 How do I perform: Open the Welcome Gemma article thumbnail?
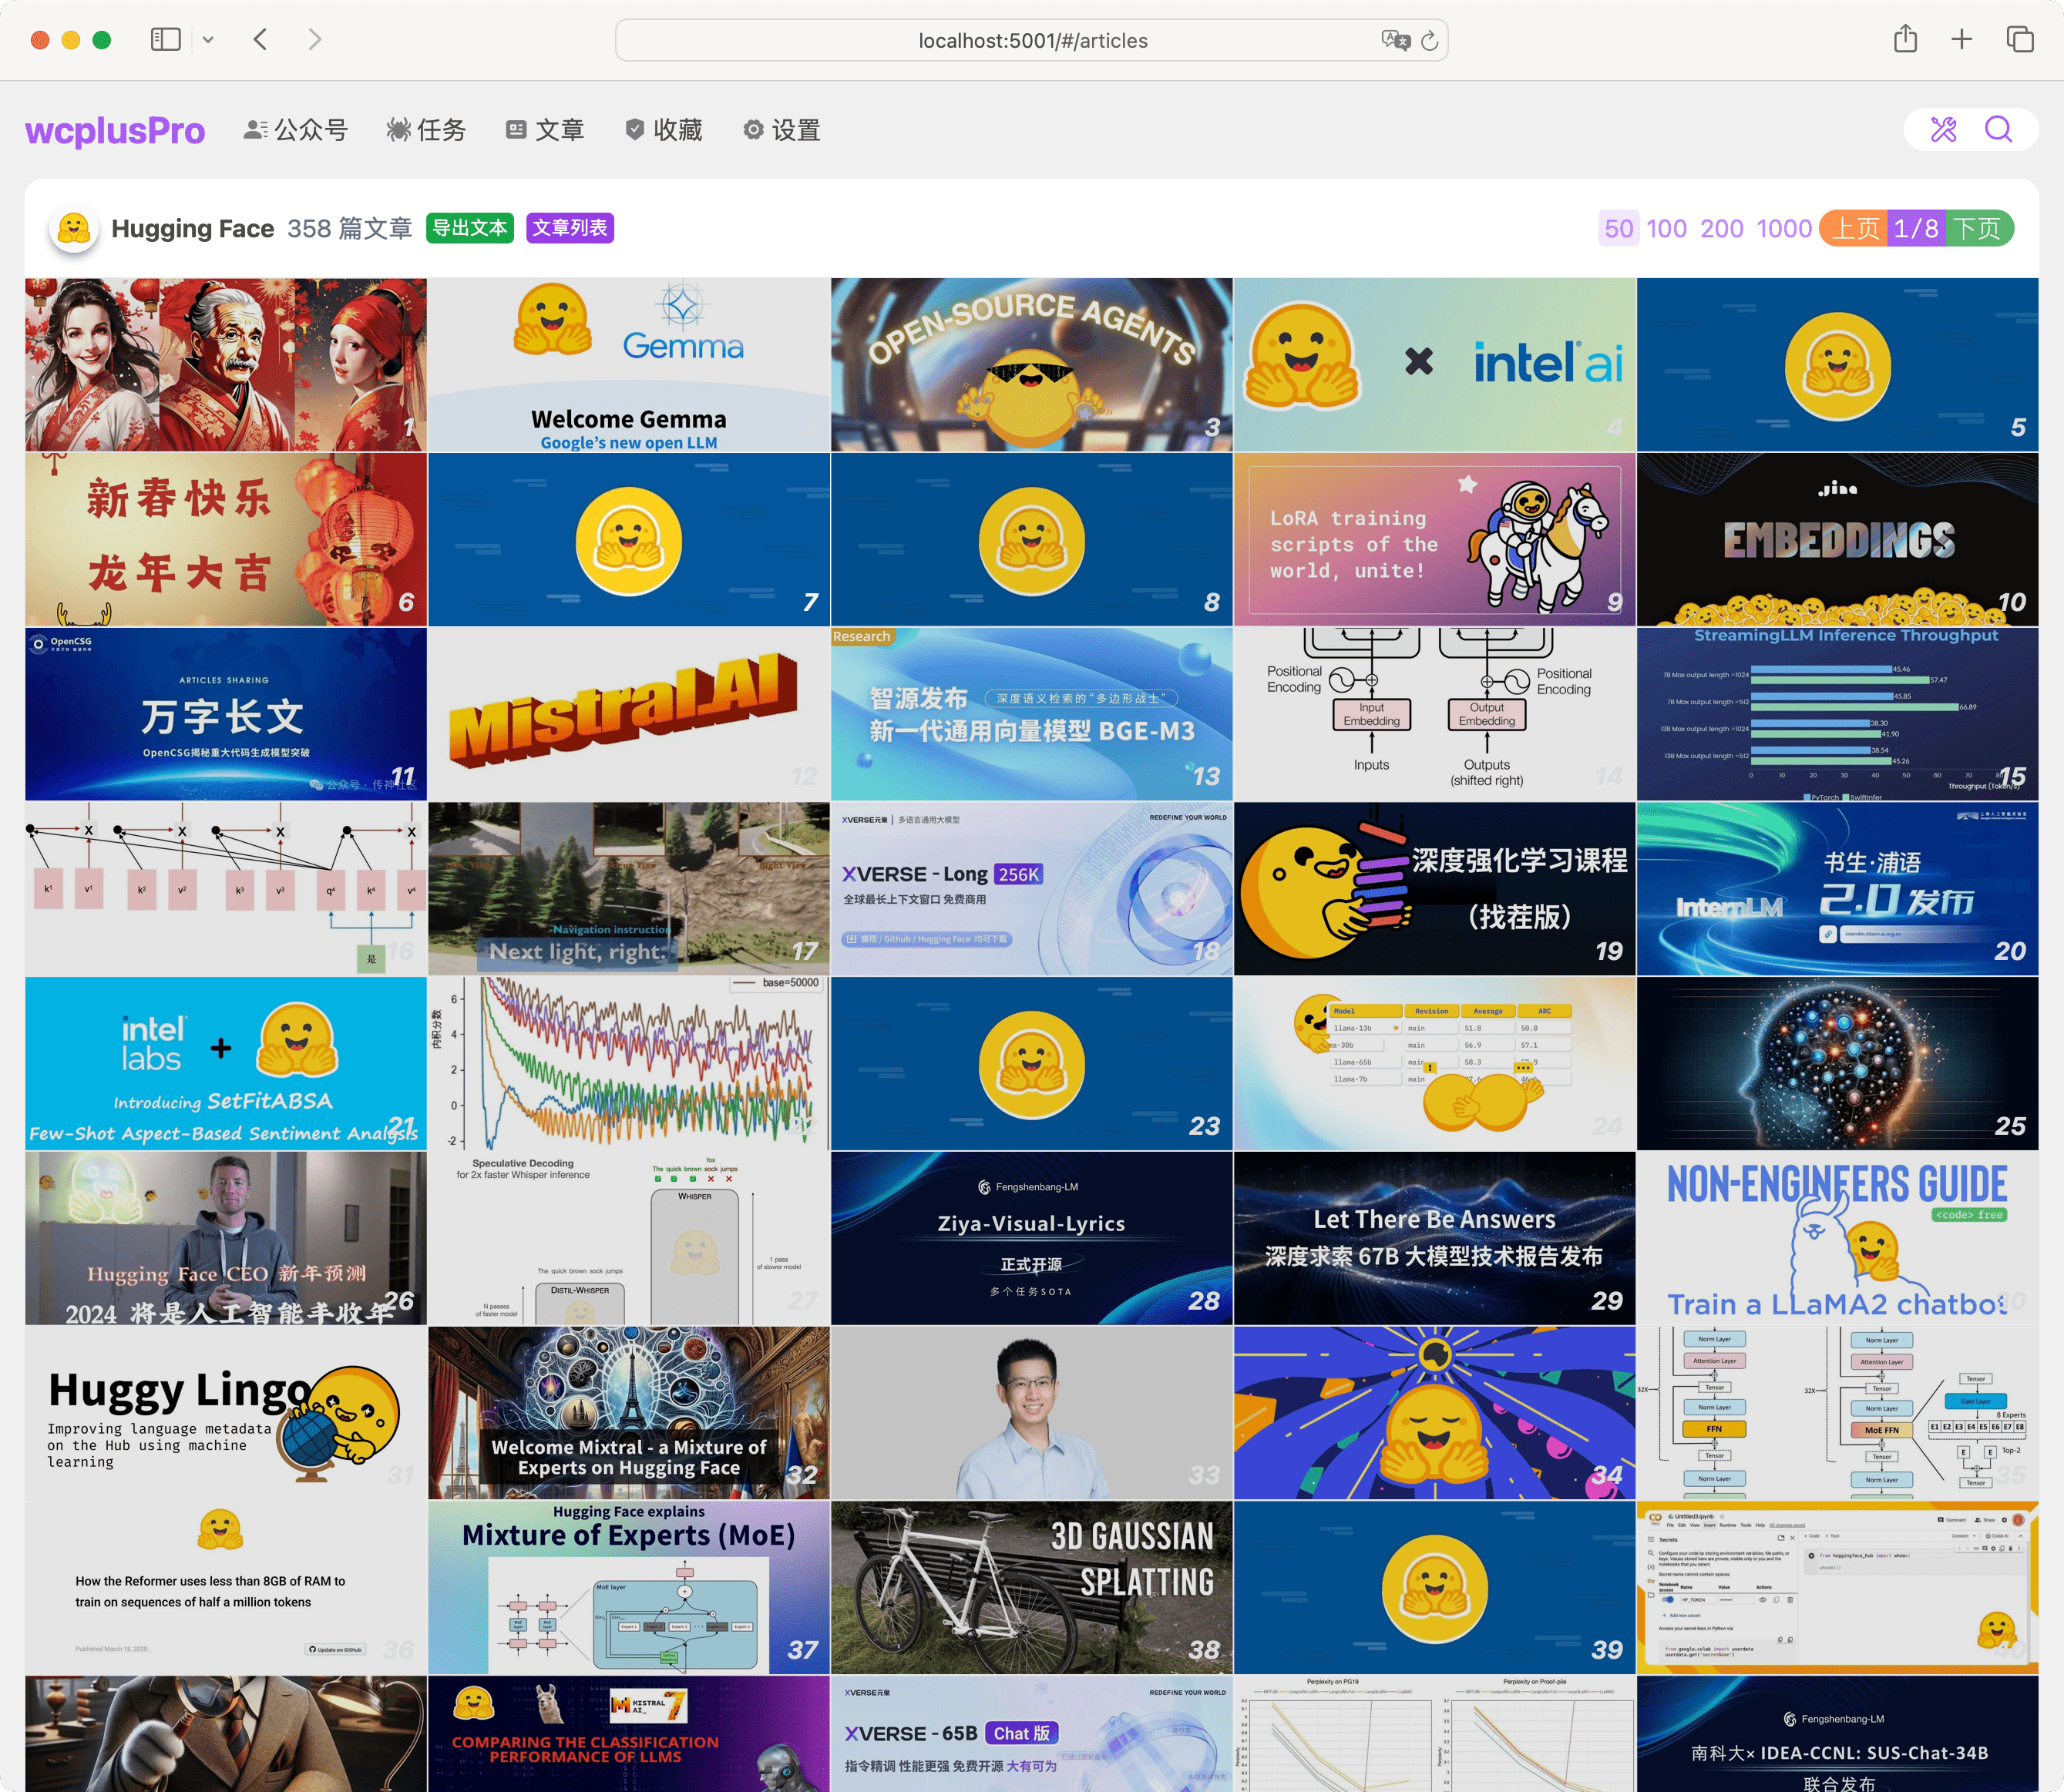pos(628,365)
